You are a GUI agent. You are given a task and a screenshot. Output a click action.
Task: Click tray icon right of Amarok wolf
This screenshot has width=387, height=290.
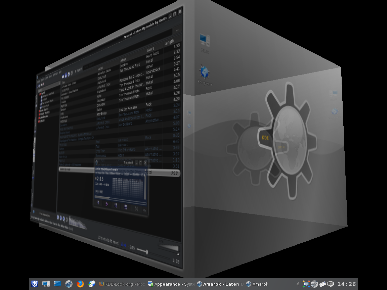coord(322,284)
